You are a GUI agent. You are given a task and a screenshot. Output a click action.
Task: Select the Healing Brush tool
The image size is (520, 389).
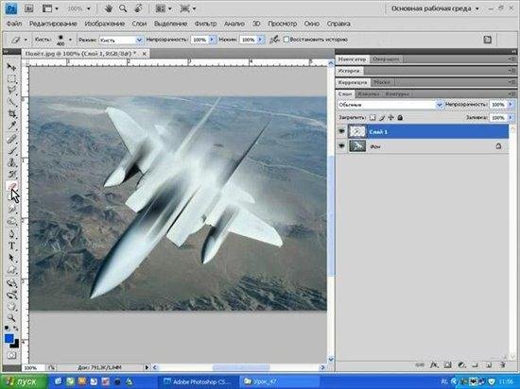(x=11, y=139)
